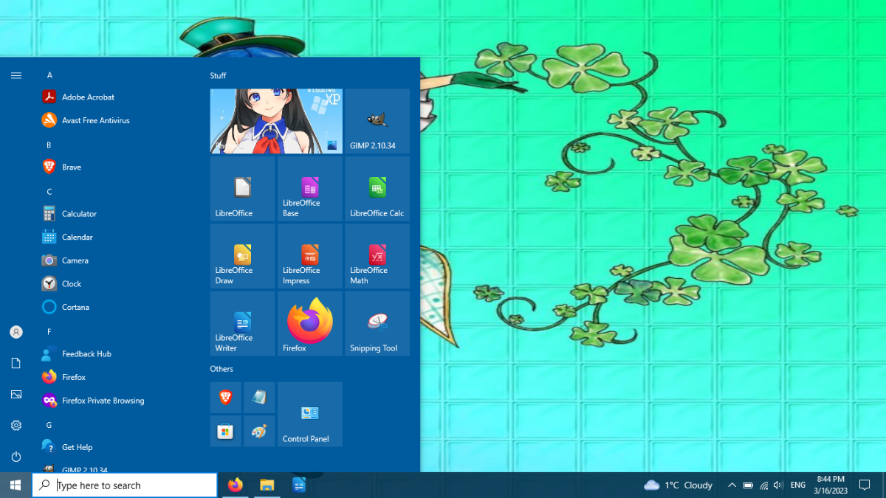Open the Control Panel tile
886x498 pixels.
pyautogui.click(x=310, y=414)
